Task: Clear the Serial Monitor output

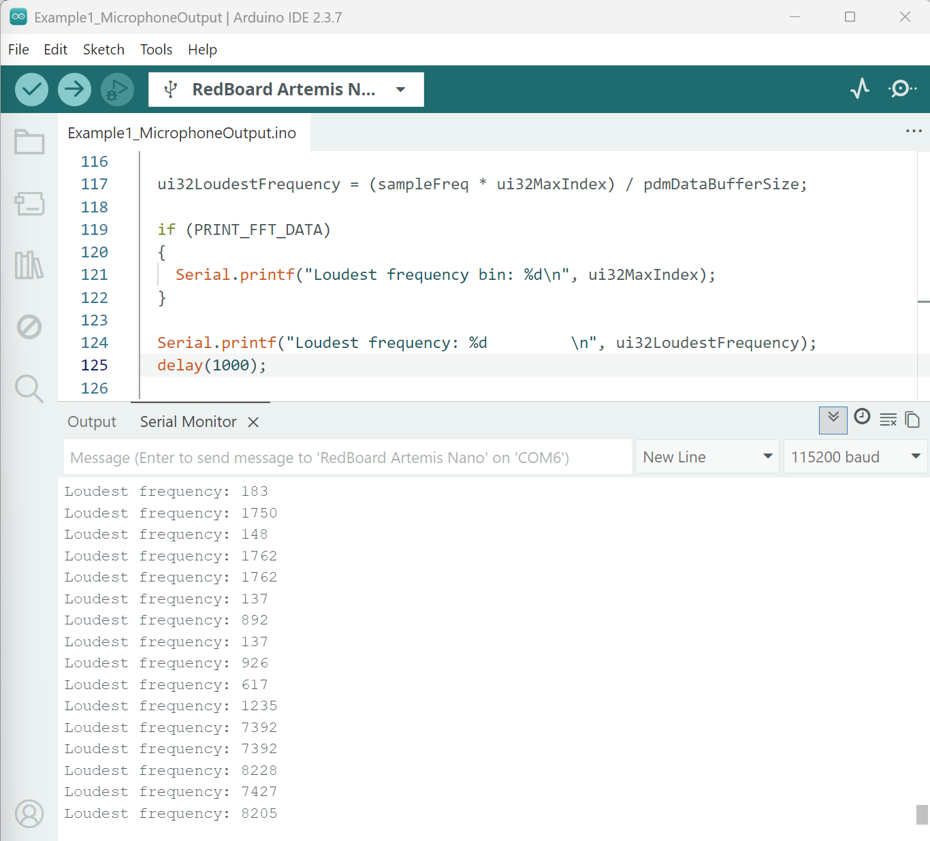Action: coord(888,419)
